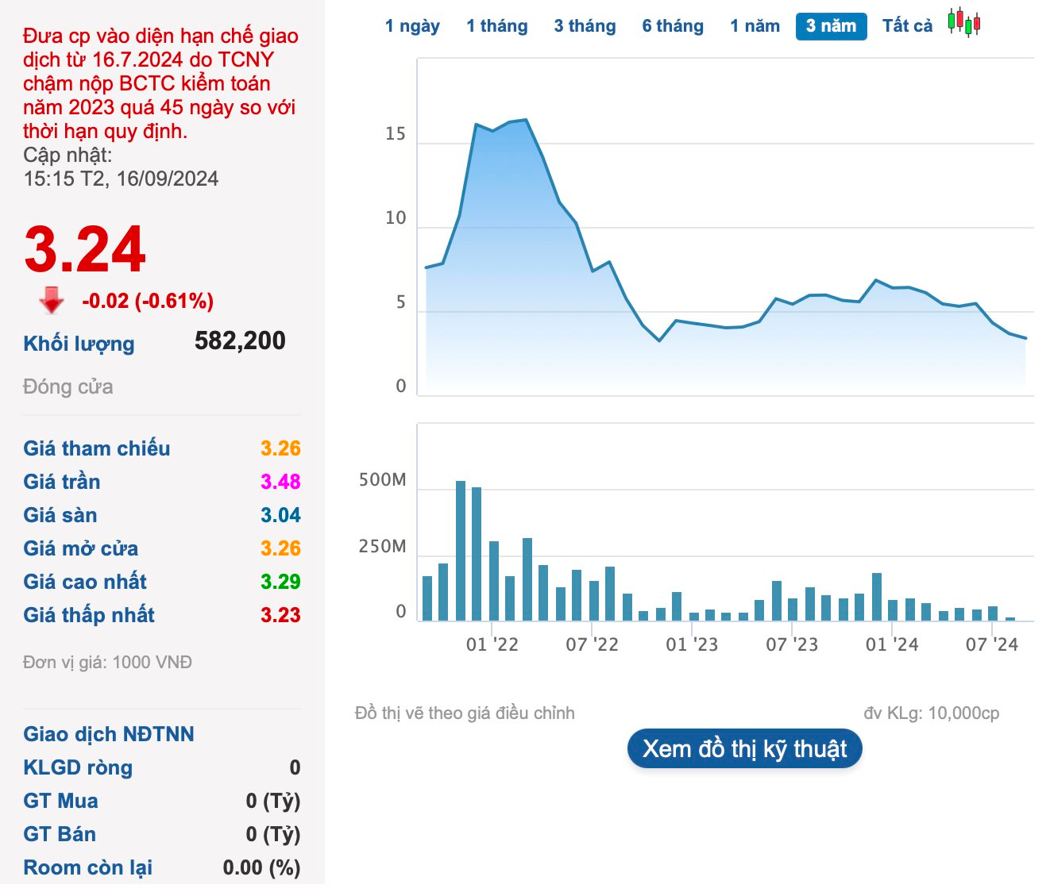Select the 6 tháng time range tab

tap(673, 26)
